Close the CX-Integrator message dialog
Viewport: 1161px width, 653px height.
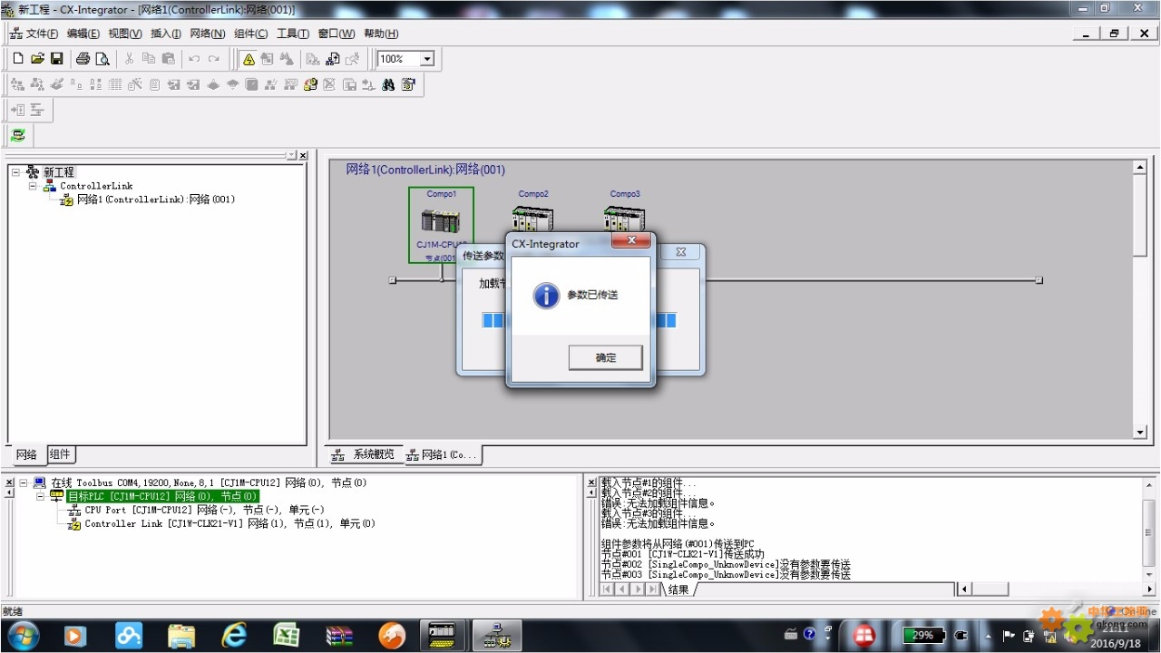pos(630,241)
